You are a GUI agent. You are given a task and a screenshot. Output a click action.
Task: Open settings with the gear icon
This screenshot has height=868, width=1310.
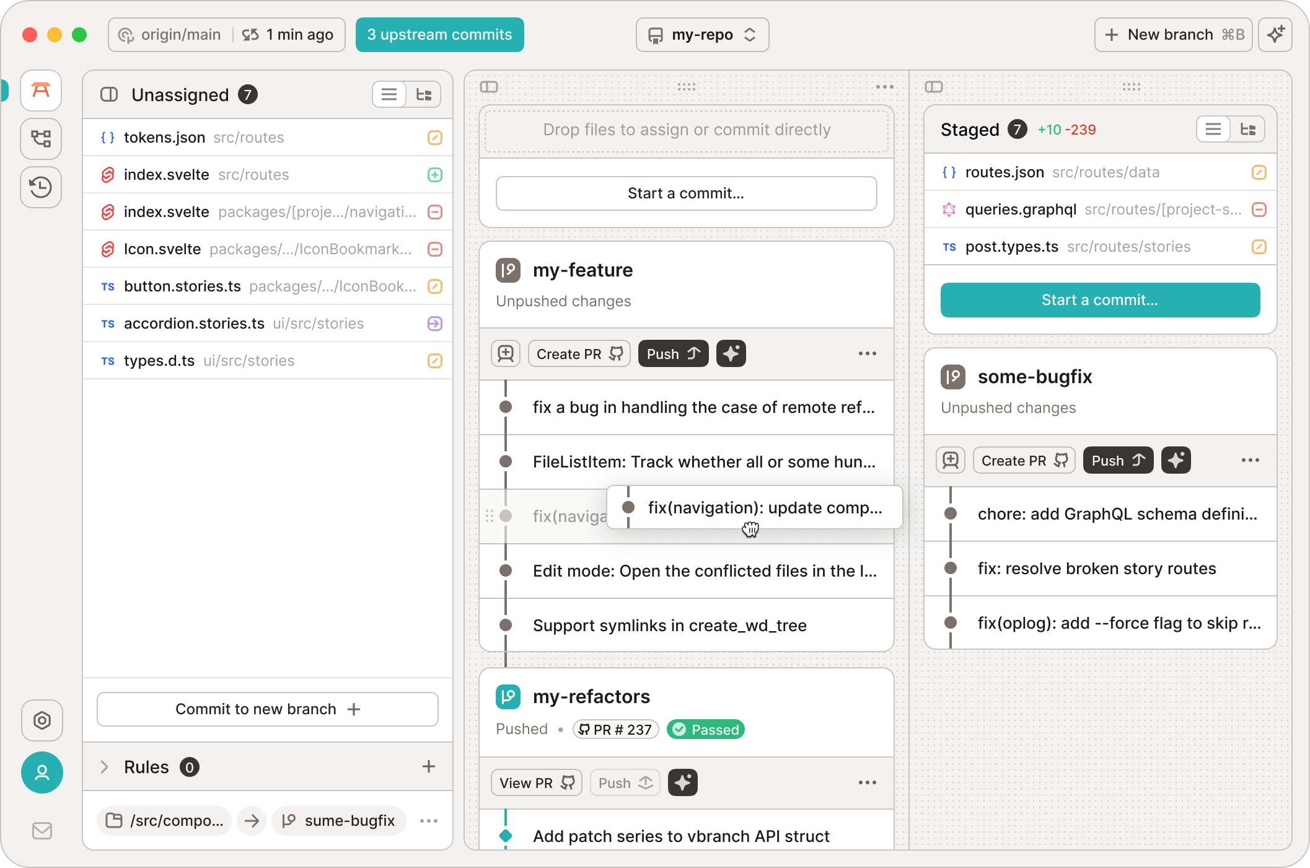pos(42,721)
